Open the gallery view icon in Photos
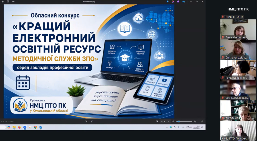Image resolution: width=257 pixels, height=141 pixels. (3, 1)
